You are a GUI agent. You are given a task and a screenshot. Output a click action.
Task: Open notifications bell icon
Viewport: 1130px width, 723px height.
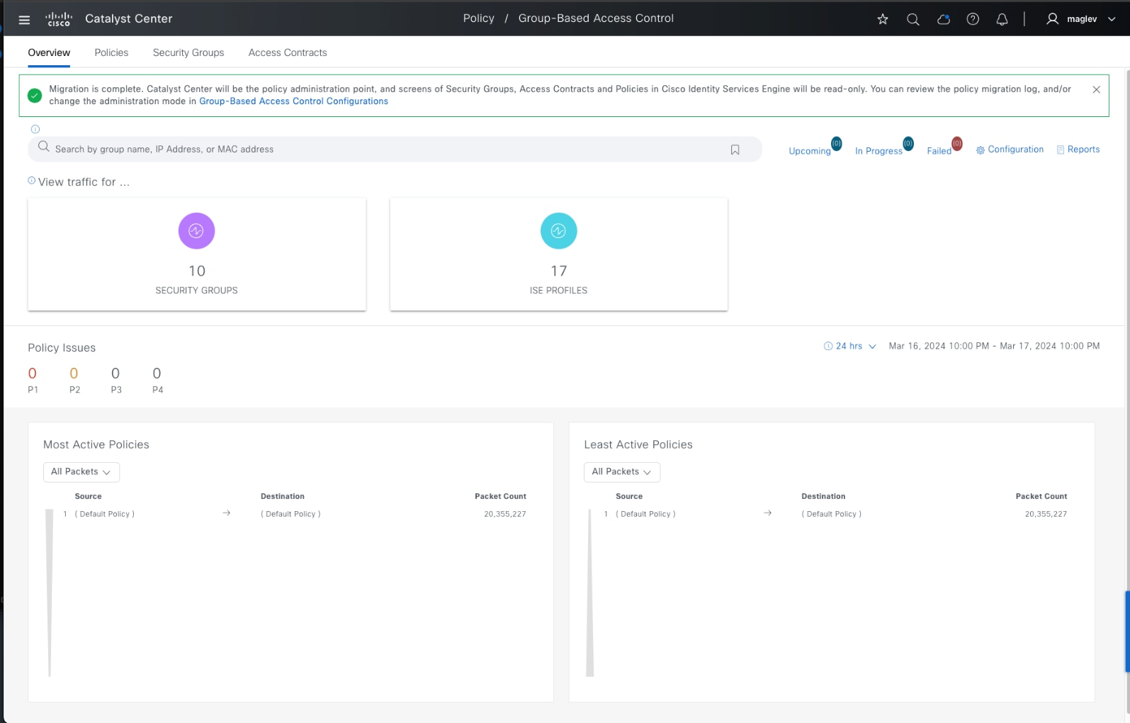(1002, 19)
